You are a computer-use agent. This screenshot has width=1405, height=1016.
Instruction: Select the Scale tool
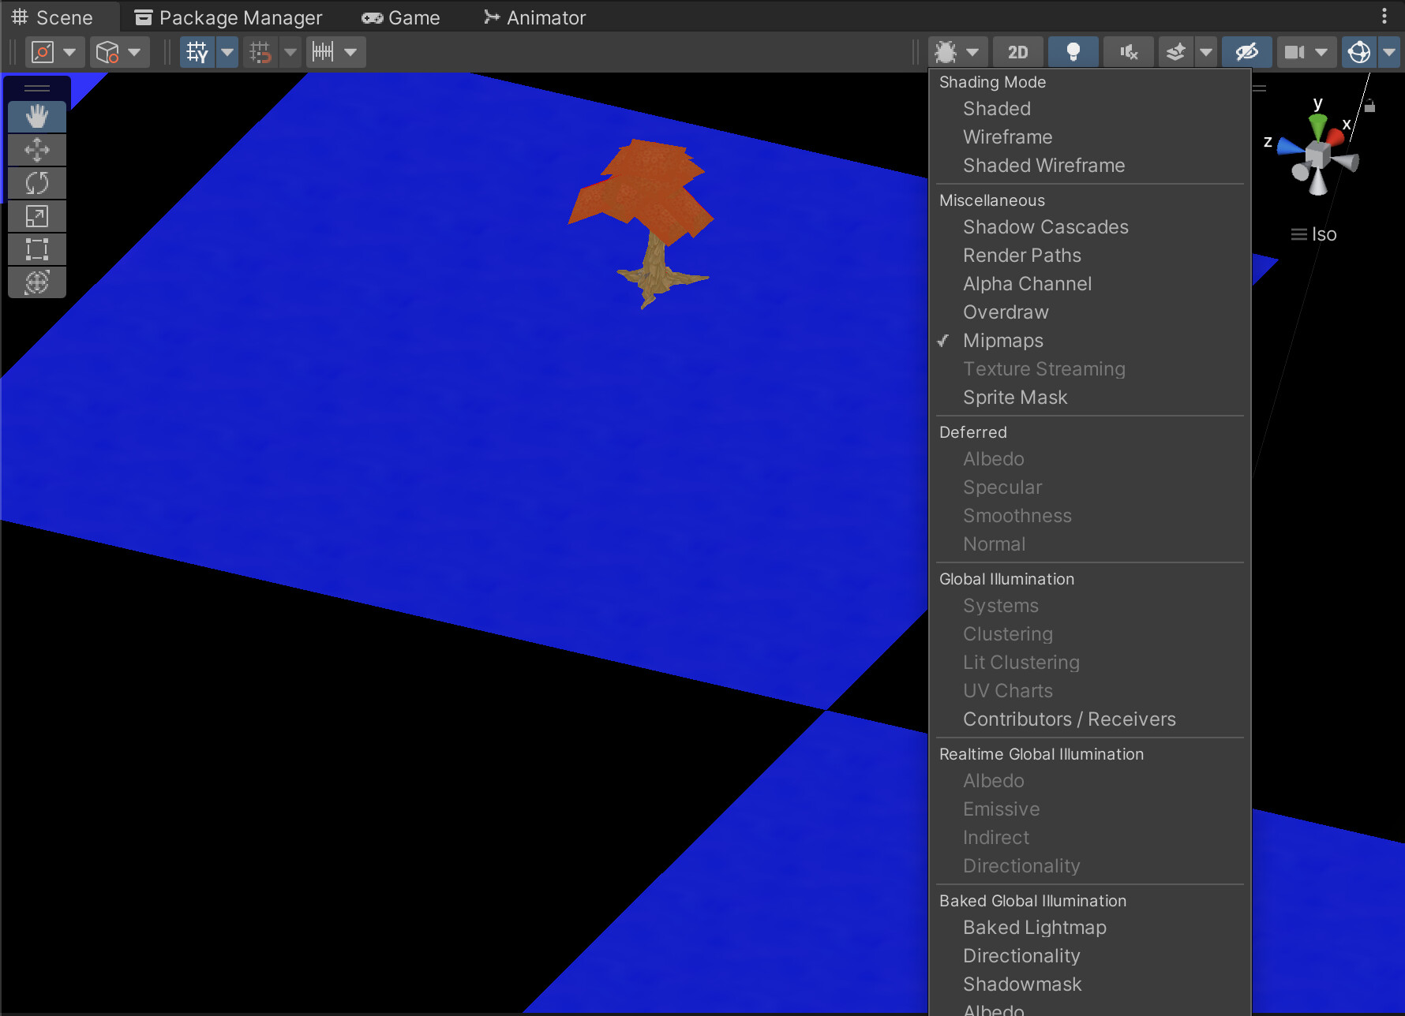click(x=36, y=215)
